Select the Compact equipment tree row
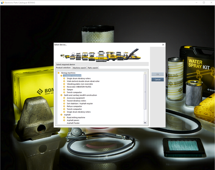This screenshot has width=215, height=170. 73,76
